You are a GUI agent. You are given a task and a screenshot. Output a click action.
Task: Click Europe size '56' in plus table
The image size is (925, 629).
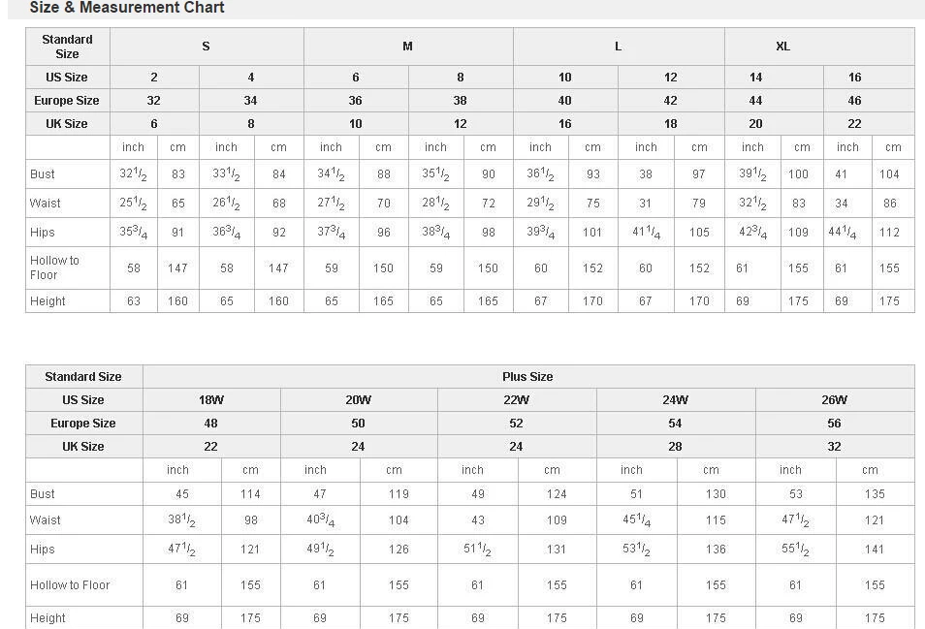[834, 424]
